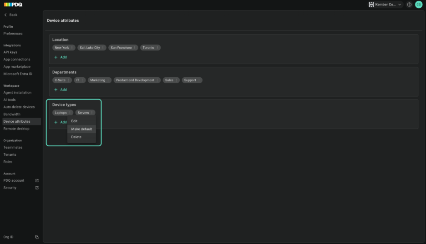Open the kebab menu on the San Francisco tag
The height and width of the screenshot is (244, 426).
[134, 48]
